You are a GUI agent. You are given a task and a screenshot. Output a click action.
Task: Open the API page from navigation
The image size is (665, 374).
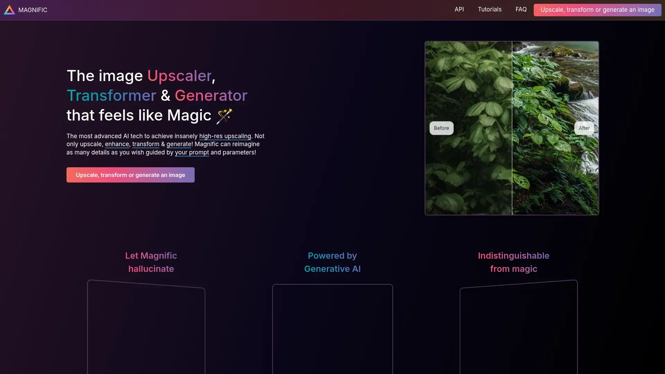[x=459, y=10]
